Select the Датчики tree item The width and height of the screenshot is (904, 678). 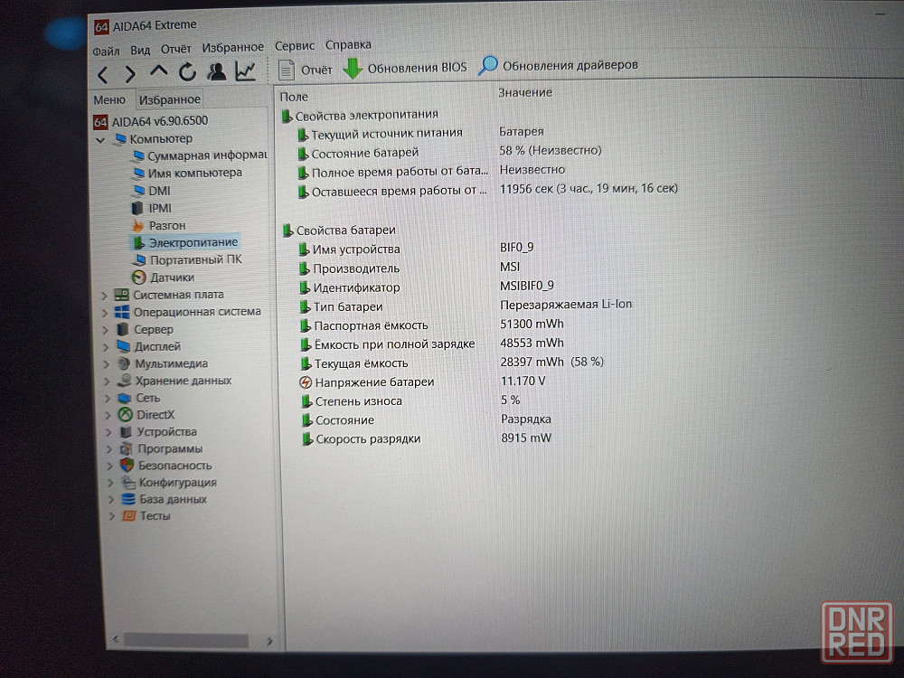pyautogui.click(x=164, y=278)
